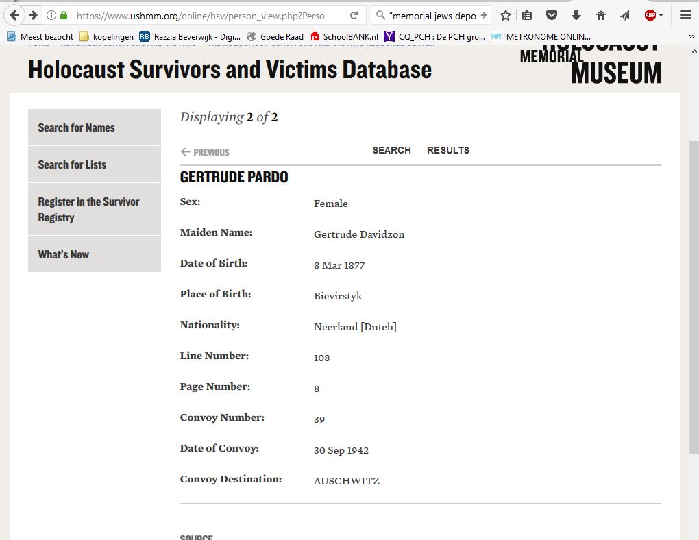Click the SEARCH link above record
The image size is (699, 540).
392,150
